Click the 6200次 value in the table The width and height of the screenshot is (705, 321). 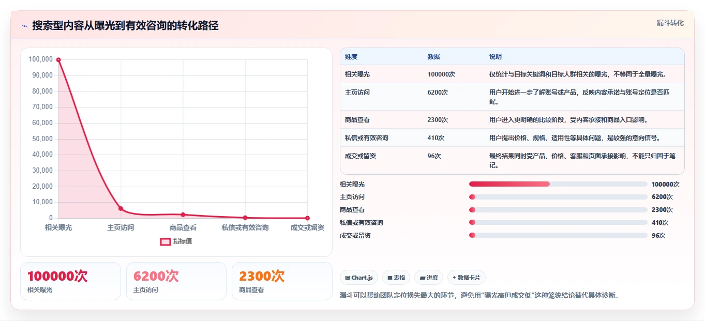438,93
